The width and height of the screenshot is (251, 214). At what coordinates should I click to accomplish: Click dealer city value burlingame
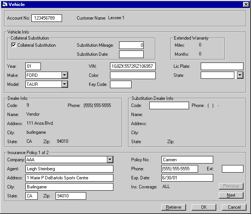click(x=36, y=132)
